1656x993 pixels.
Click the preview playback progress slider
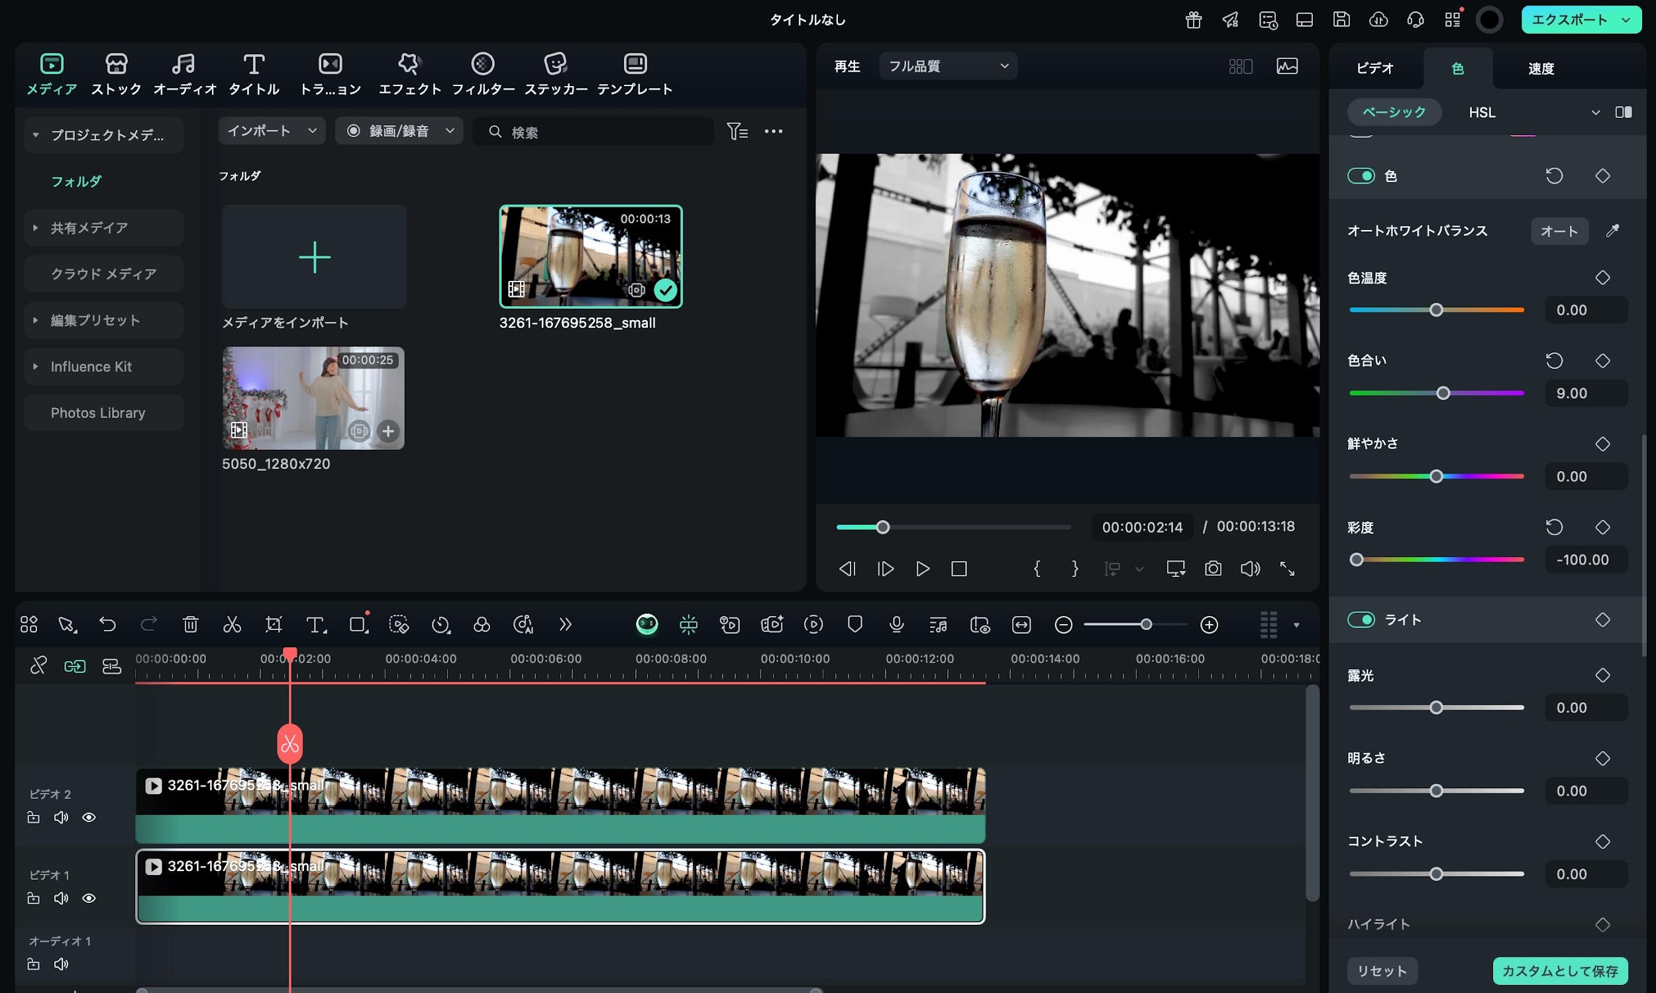point(953,527)
